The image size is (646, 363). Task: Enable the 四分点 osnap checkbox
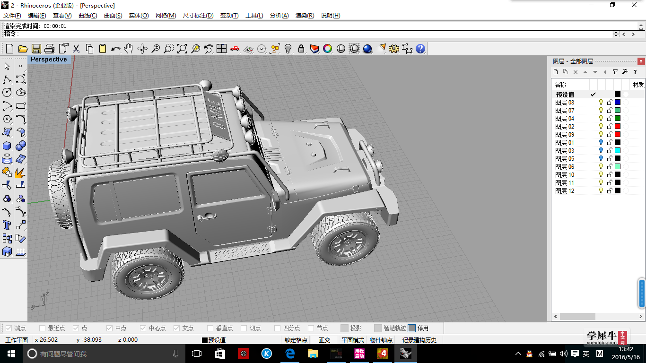pos(278,328)
